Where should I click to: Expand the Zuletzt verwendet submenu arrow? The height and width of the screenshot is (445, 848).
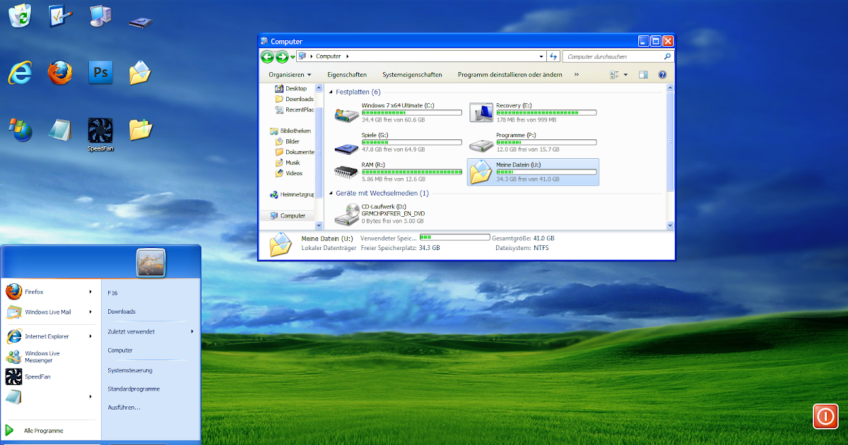tap(192, 331)
